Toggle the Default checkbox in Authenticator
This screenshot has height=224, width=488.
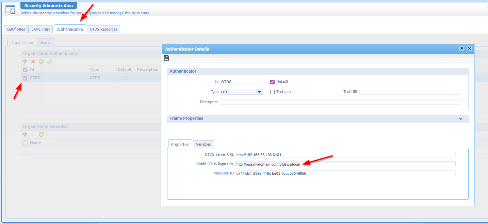272,82
